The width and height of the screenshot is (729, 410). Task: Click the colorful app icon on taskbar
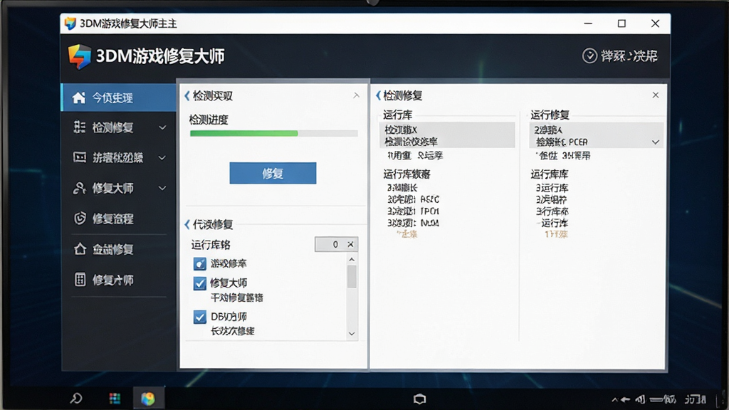[x=148, y=399]
